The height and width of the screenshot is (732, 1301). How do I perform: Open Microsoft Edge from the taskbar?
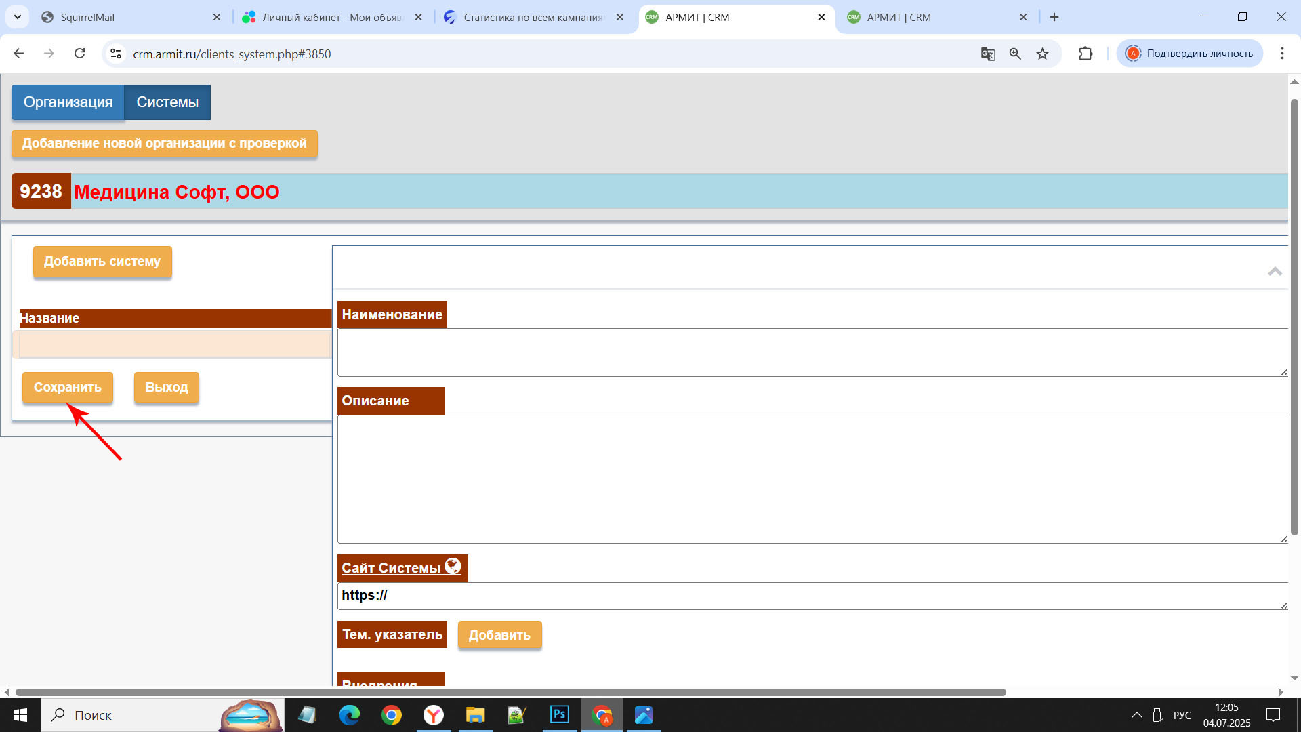point(350,715)
